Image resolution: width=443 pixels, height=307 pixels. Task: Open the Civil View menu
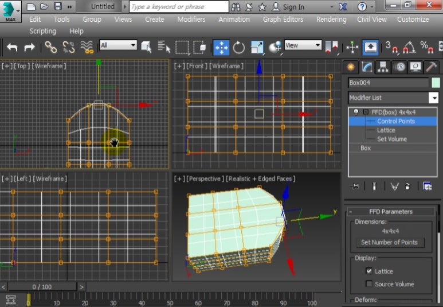(x=372, y=20)
